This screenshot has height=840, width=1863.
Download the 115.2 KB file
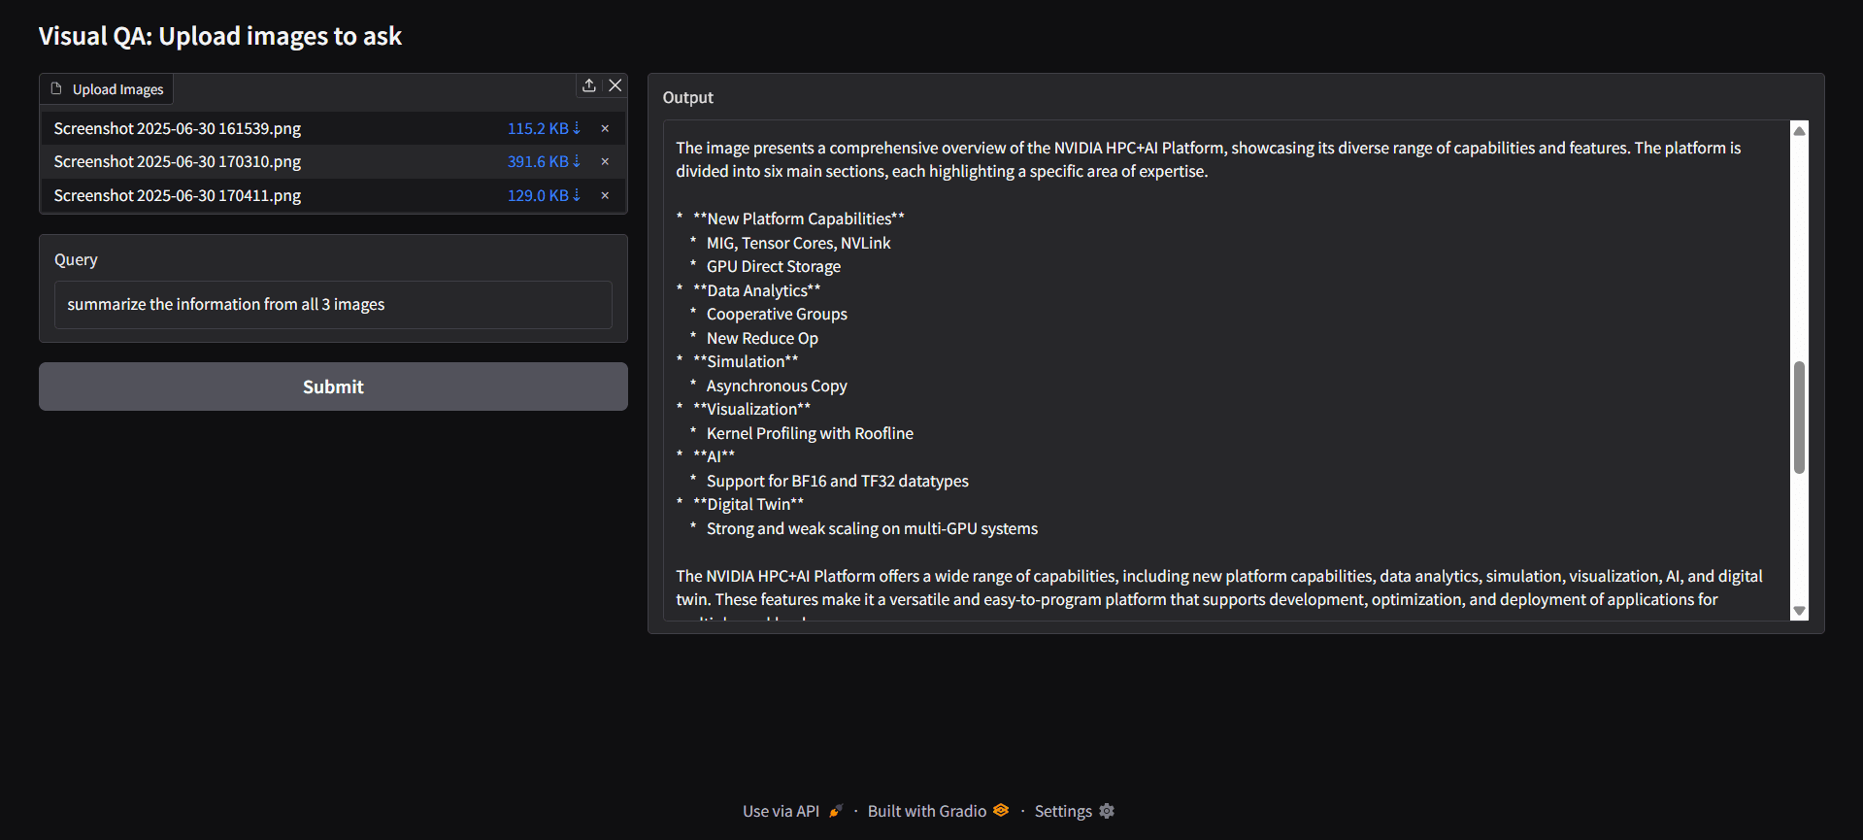pyautogui.click(x=544, y=128)
